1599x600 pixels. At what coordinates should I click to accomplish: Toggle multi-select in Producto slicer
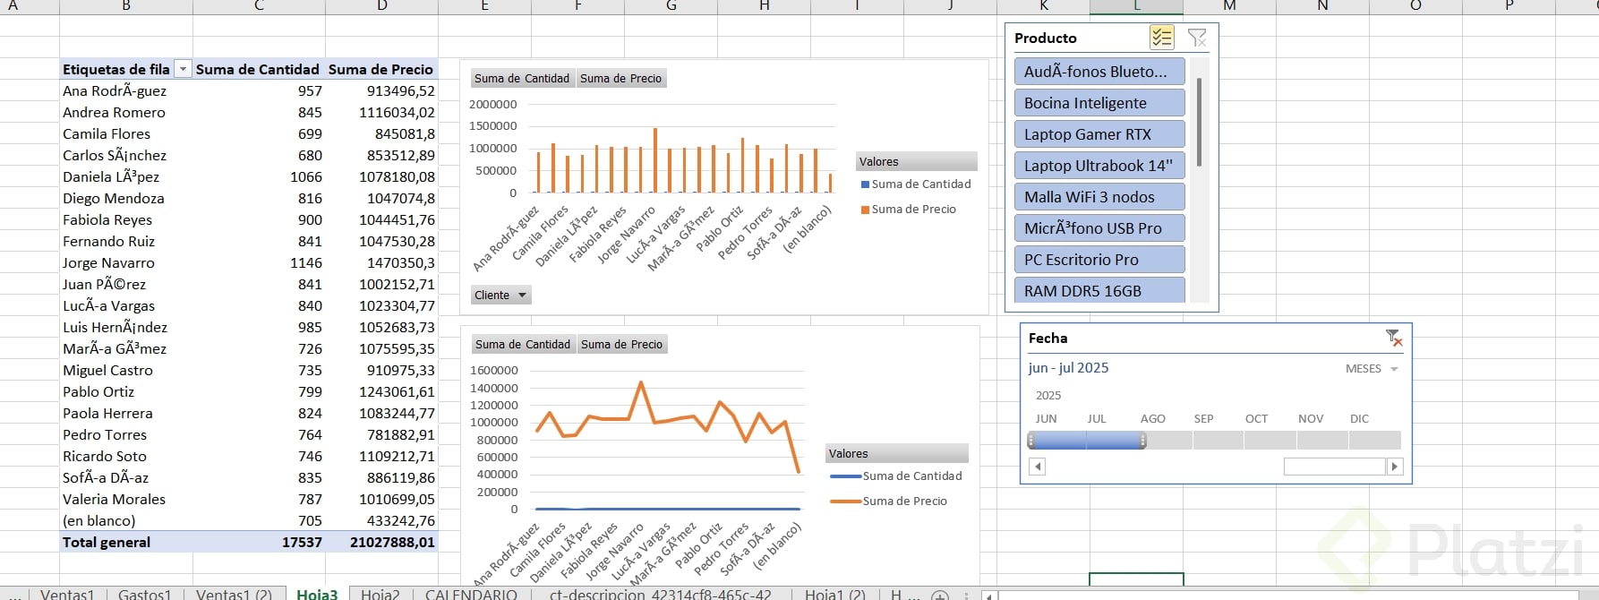click(x=1162, y=38)
